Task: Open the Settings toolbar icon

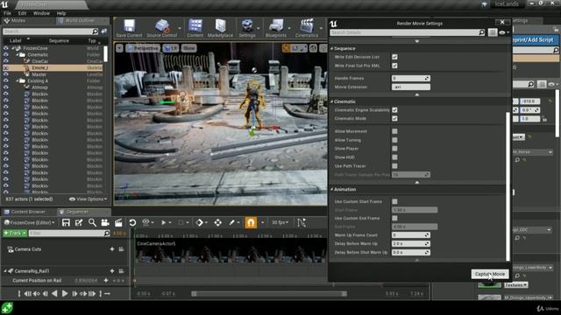Action: [x=247, y=28]
